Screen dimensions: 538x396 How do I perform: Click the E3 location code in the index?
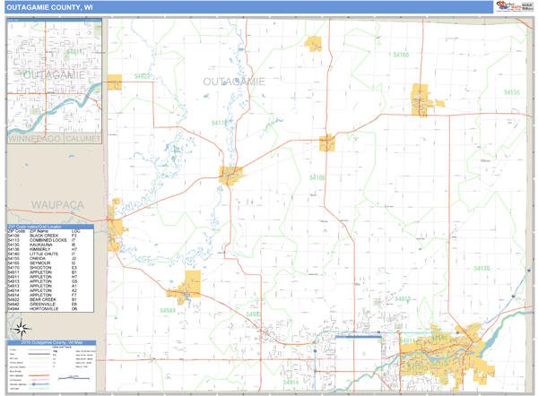pos(74,268)
